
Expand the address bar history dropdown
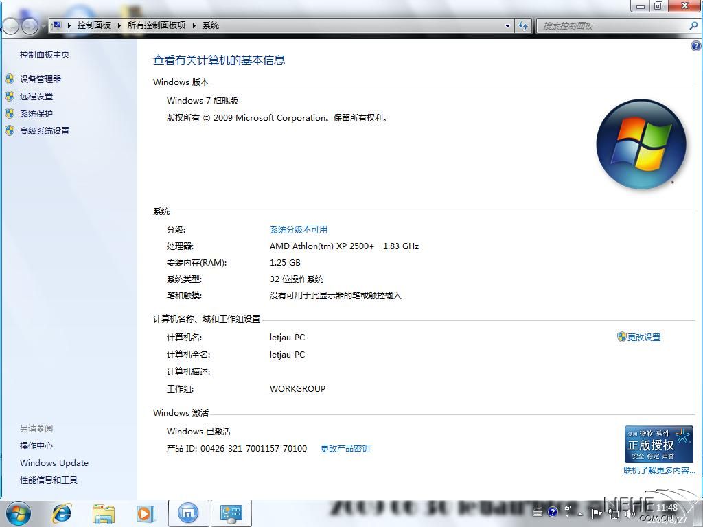point(508,25)
